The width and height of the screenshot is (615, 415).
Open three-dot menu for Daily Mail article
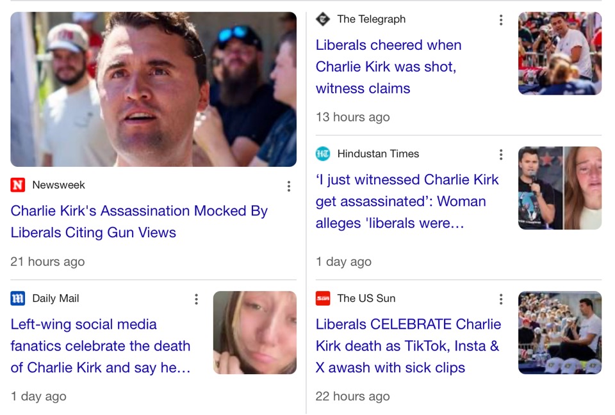tap(196, 299)
